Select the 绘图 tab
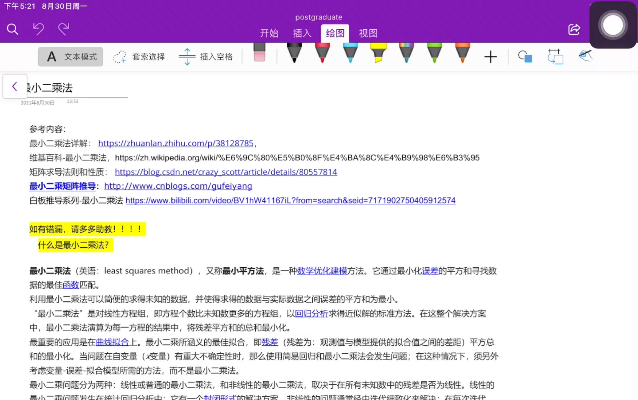Viewport: 638px width, 400px height. [x=335, y=33]
